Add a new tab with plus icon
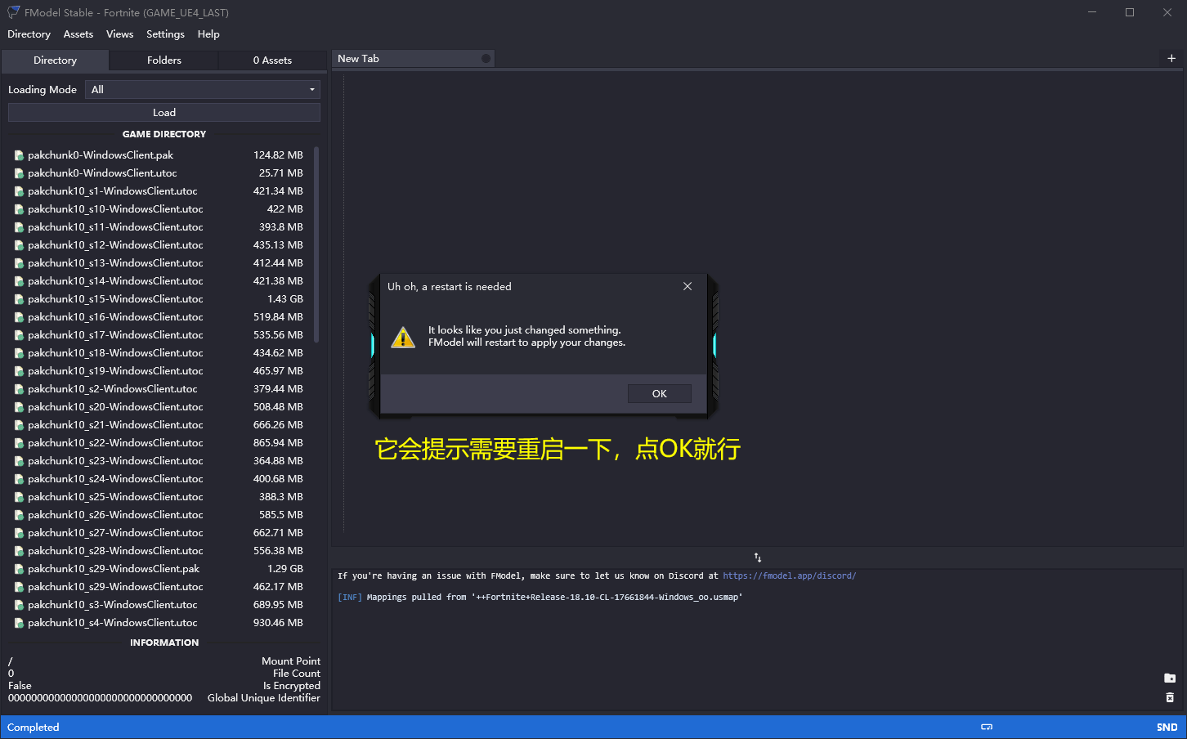The width and height of the screenshot is (1187, 739). [1171, 59]
